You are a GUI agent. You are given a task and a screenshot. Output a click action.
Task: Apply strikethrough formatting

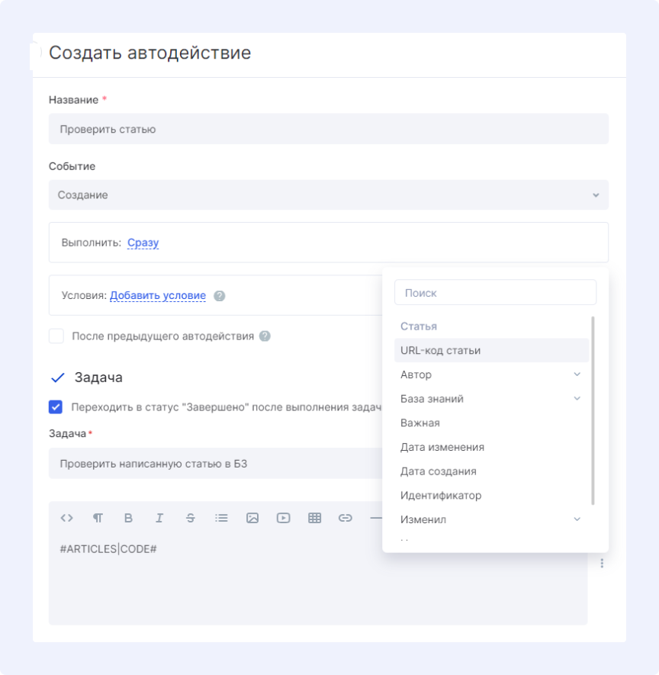tap(191, 518)
